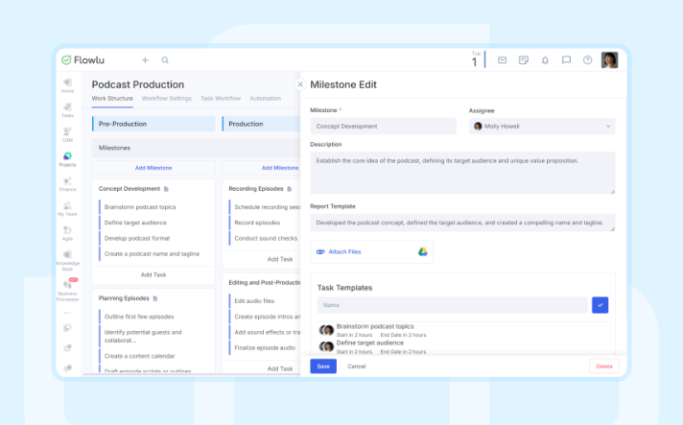Image resolution: width=683 pixels, height=425 pixels.
Task: Expand the Assignee dropdown showing Molly Howell
Action: coord(542,126)
